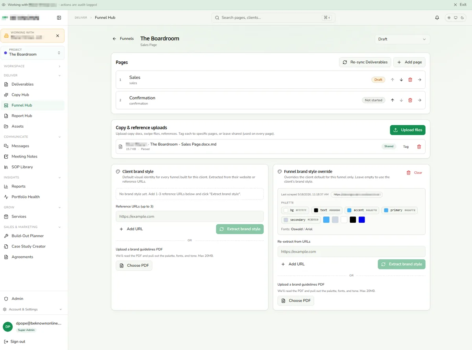The height and width of the screenshot is (350, 472).
Task: Open Services in the sidebar
Action: click(33, 216)
